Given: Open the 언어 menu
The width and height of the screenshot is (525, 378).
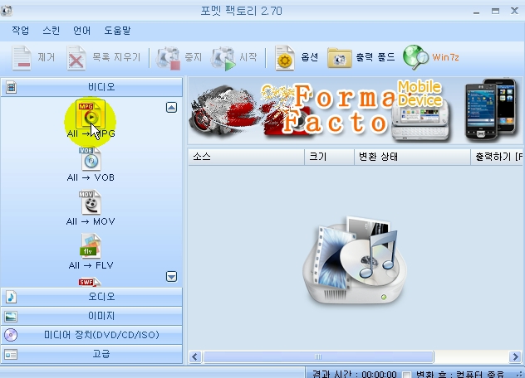Looking at the screenshot, I should (x=81, y=31).
